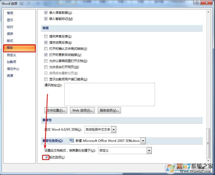Viewport: 215px width, 175px height.
Task: Expand the 版式选项 plus box
Action: [x=46, y=157]
